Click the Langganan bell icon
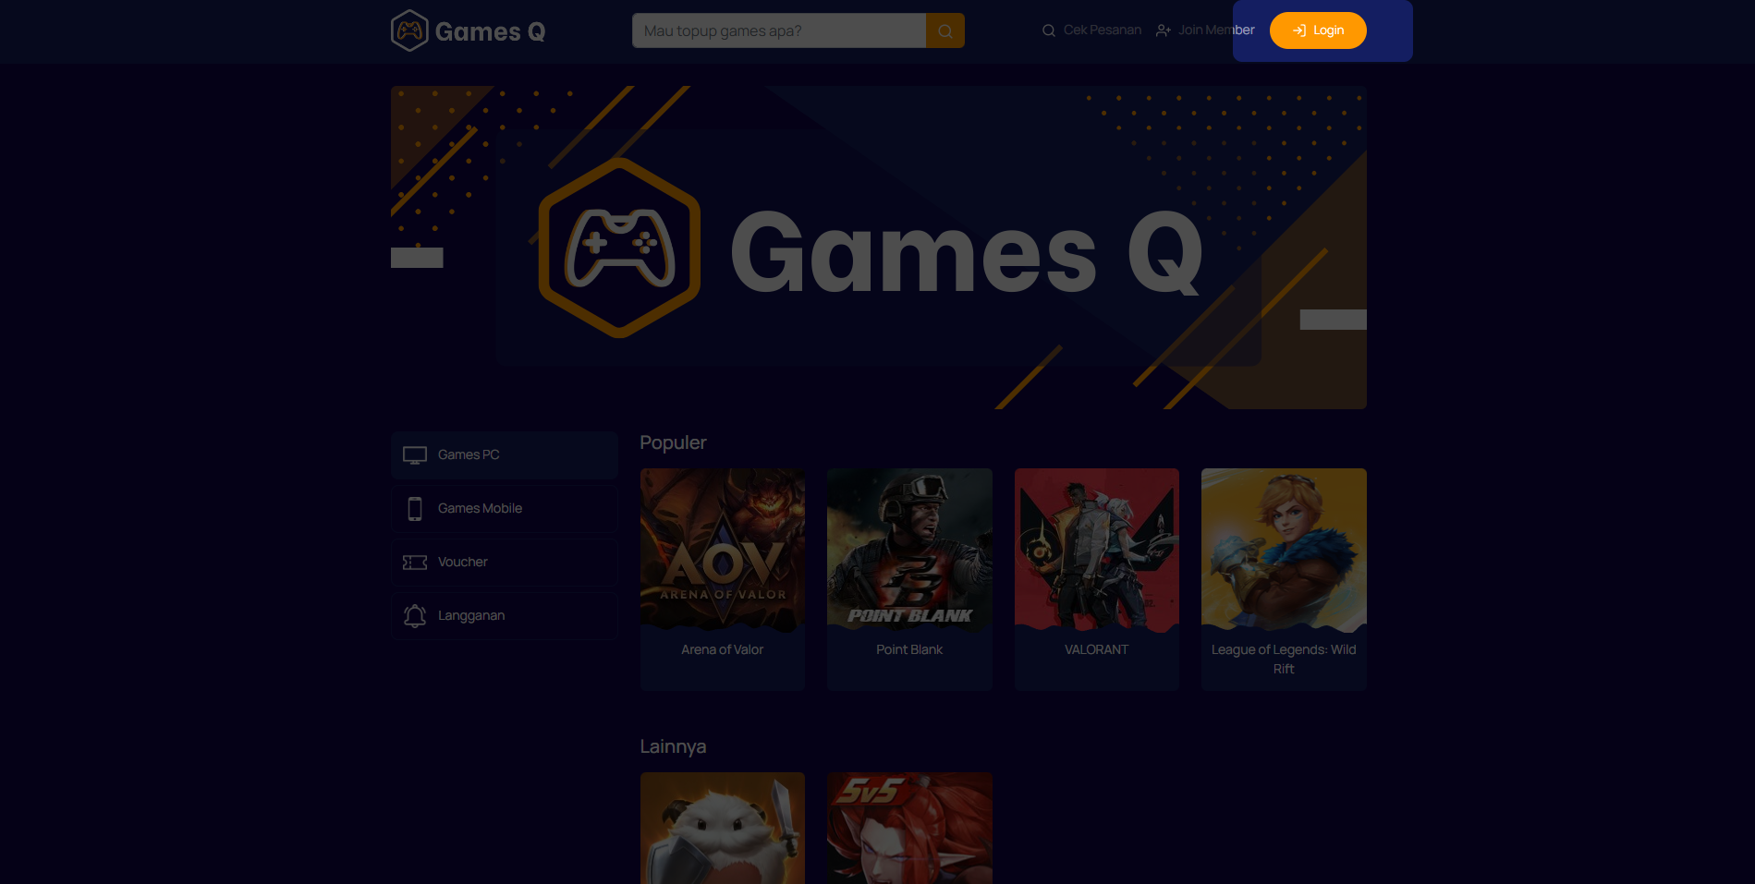The image size is (1755, 884). 415,616
